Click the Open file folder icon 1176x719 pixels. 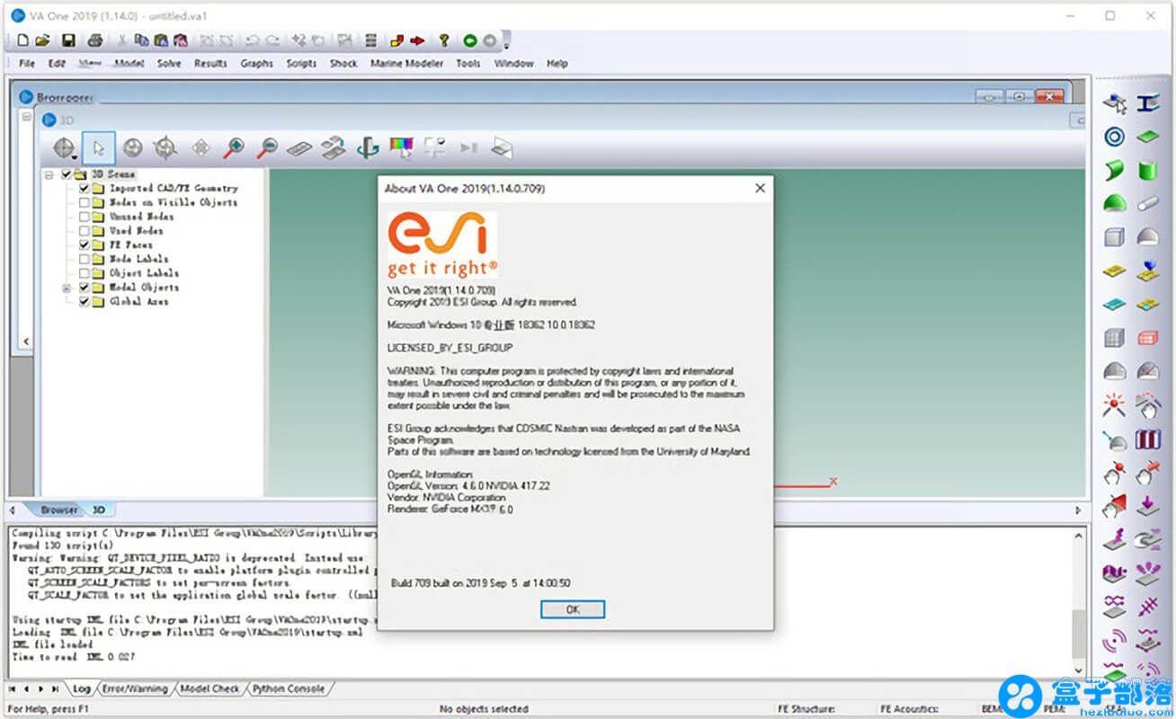click(x=42, y=40)
